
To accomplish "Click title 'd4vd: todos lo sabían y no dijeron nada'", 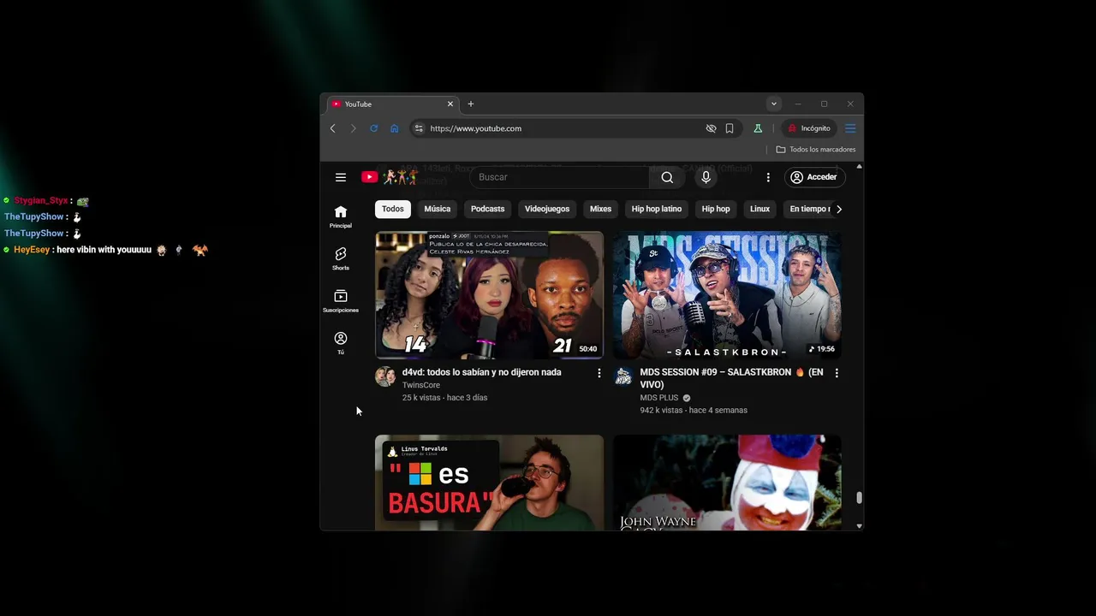I will point(482,372).
